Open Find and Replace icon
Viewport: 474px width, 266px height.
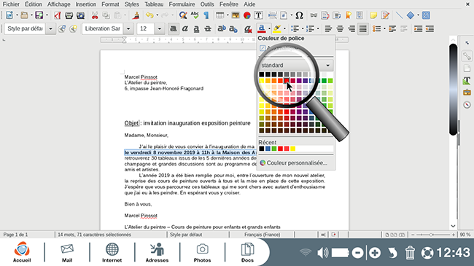[183, 15]
